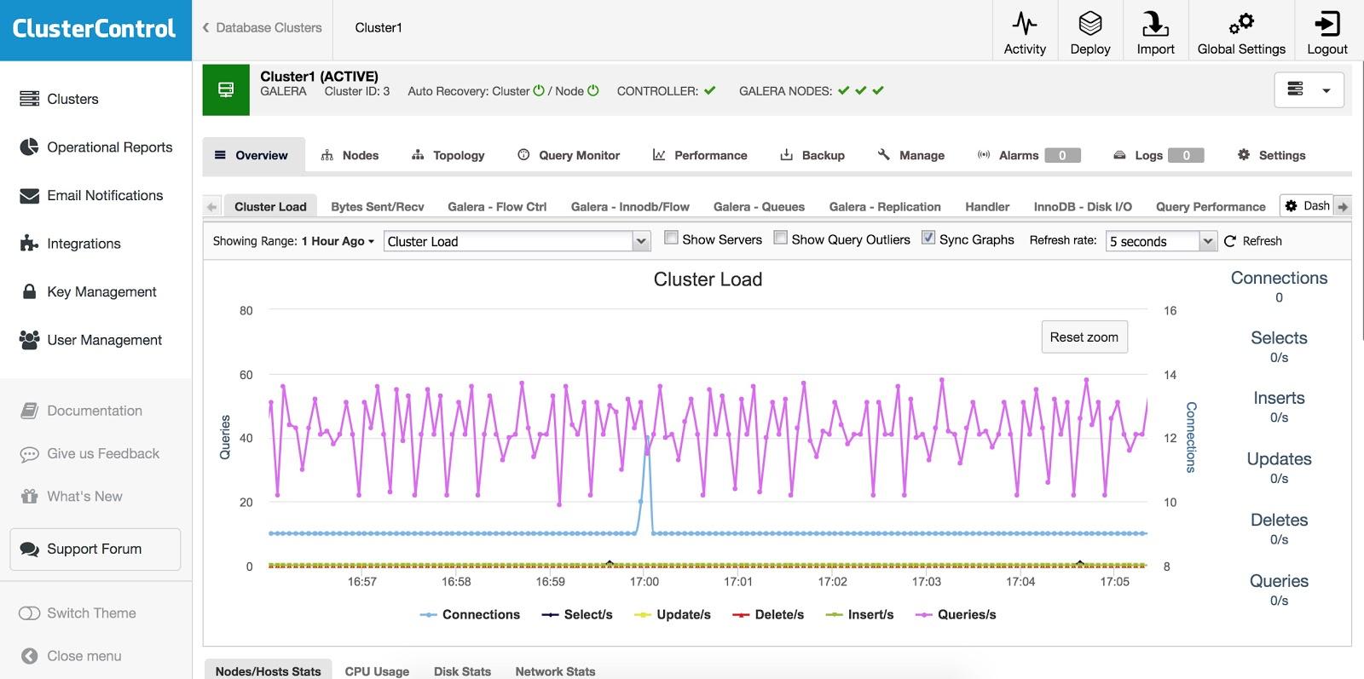Open the Manage tab
This screenshot has width=1364, height=679.
(911, 155)
